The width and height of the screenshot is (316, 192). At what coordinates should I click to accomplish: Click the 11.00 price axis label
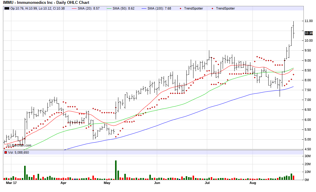point(309,21)
